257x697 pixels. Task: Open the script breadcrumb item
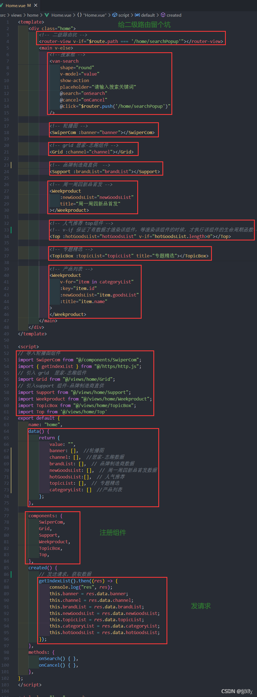124,15
